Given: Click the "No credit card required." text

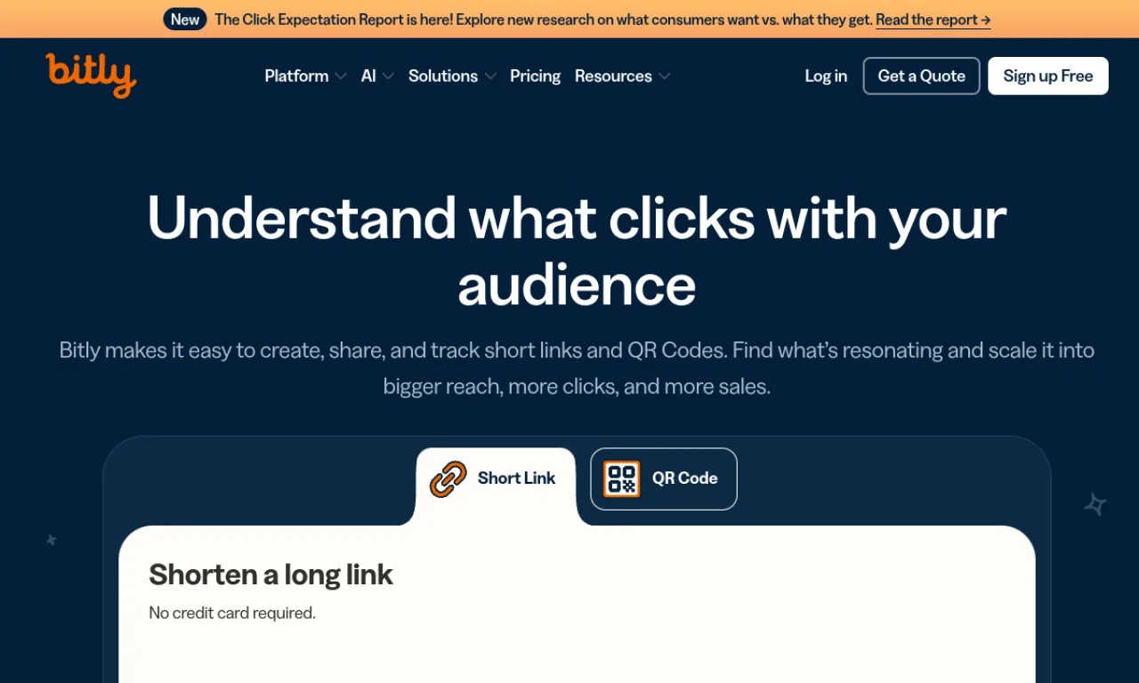Looking at the screenshot, I should 232,613.
